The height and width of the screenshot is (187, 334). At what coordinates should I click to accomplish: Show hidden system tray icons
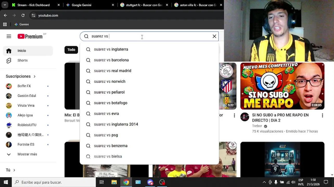pyautogui.click(x=264, y=182)
